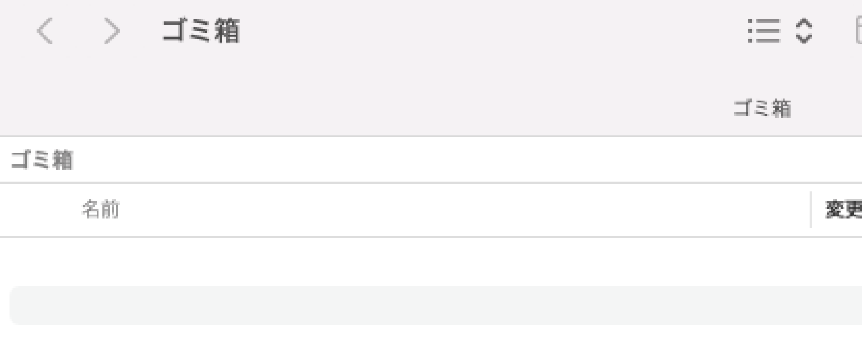The image size is (862, 357).
Task: Open view switcher up-down chevron
Action: [804, 31]
